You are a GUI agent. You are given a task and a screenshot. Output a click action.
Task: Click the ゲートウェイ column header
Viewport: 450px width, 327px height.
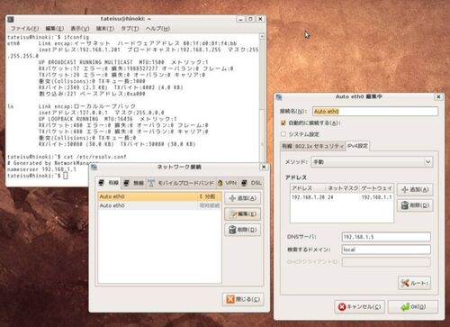tap(376, 188)
